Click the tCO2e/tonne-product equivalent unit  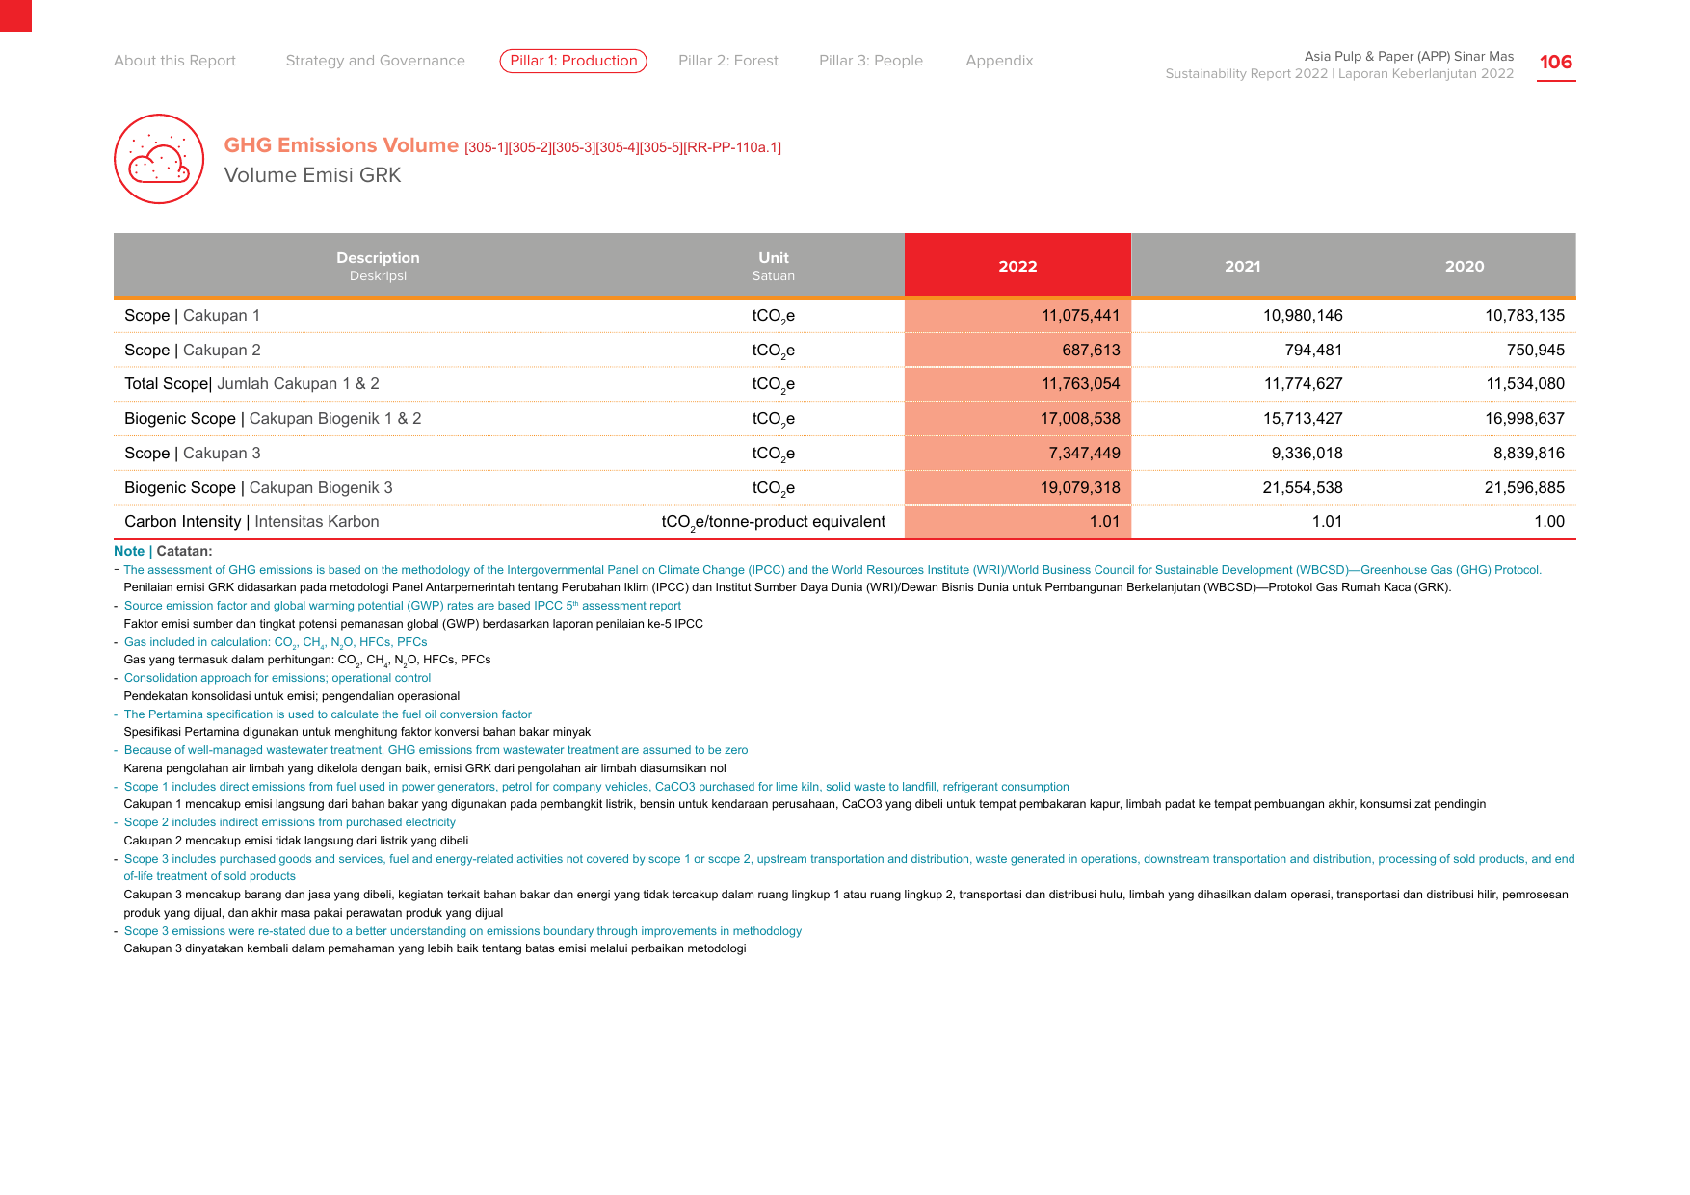click(x=773, y=523)
